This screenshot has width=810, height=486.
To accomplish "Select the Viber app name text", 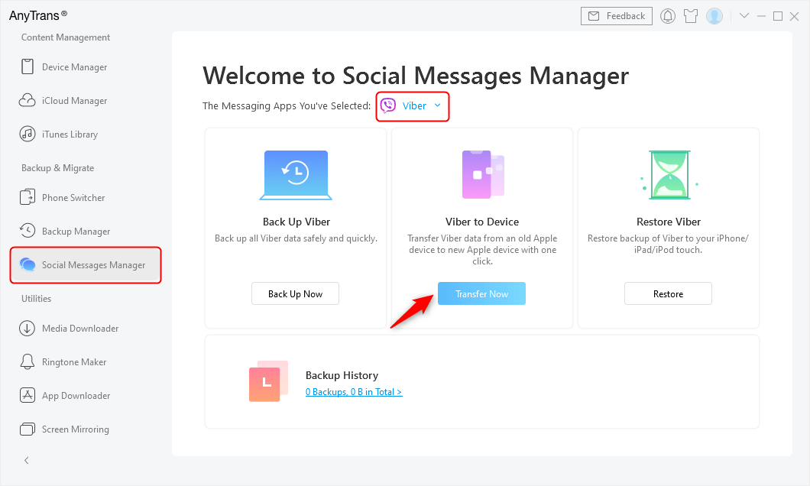I will [x=414, y=105].
